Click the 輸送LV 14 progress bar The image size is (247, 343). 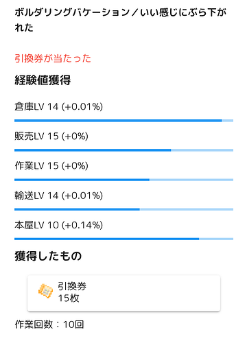tap(123, 209)
